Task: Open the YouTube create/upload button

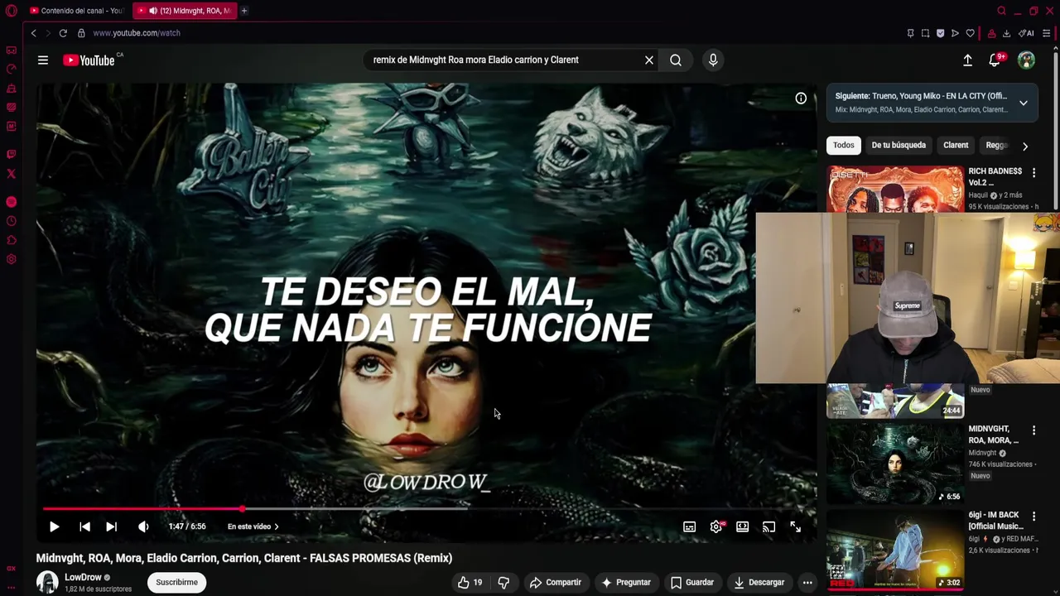Action: click(967, 60)
